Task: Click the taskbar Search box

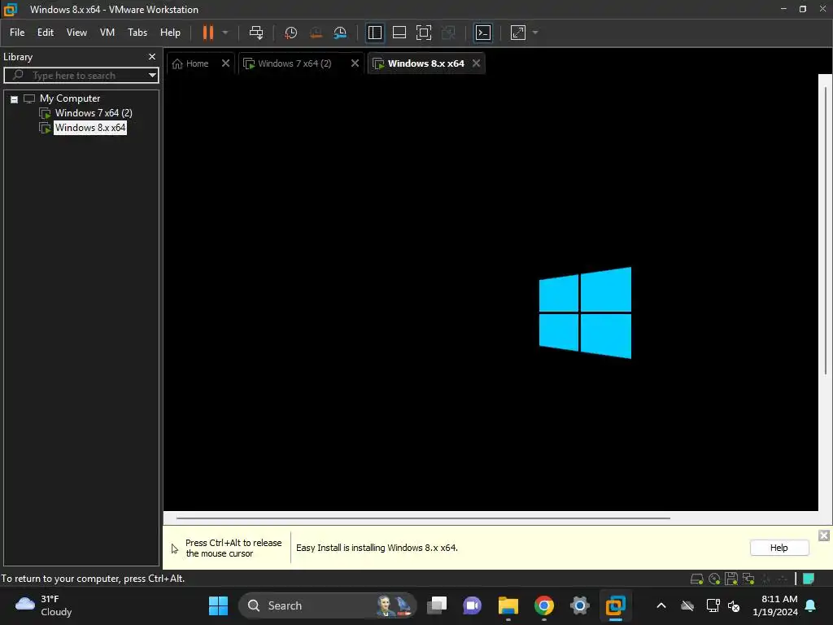Action: tap(327, 605)
